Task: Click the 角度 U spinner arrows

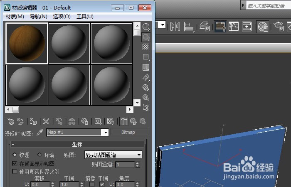Action: [137, 185]
